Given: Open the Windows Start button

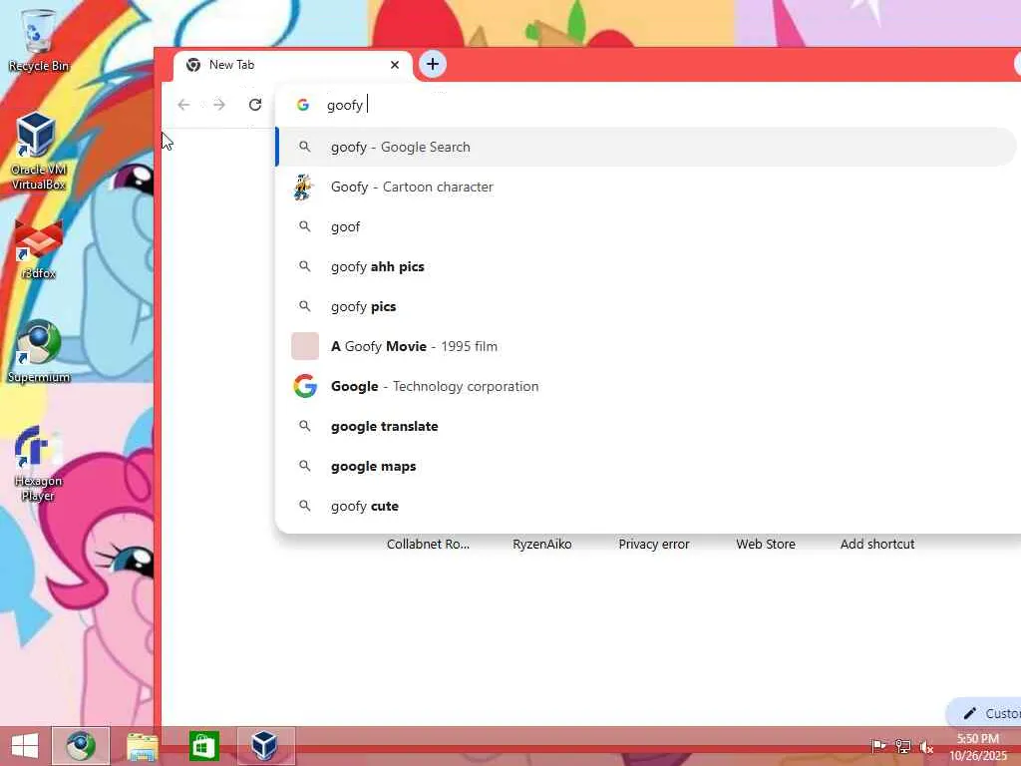Looking at the screenshot, I should [x=25, y=746].
